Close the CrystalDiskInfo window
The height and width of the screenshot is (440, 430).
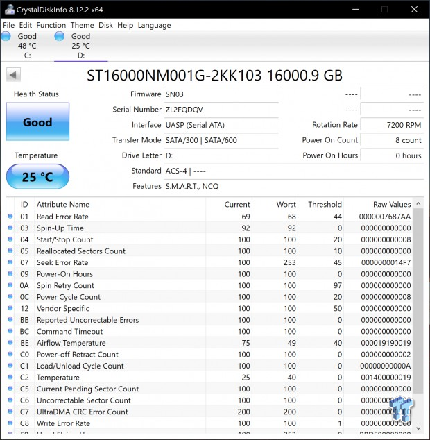[414, 9]
